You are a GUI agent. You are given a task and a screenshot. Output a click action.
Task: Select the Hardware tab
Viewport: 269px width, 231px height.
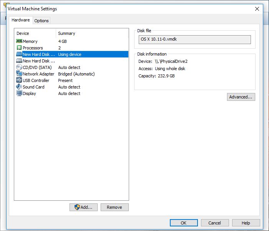(x=21, y=20)
